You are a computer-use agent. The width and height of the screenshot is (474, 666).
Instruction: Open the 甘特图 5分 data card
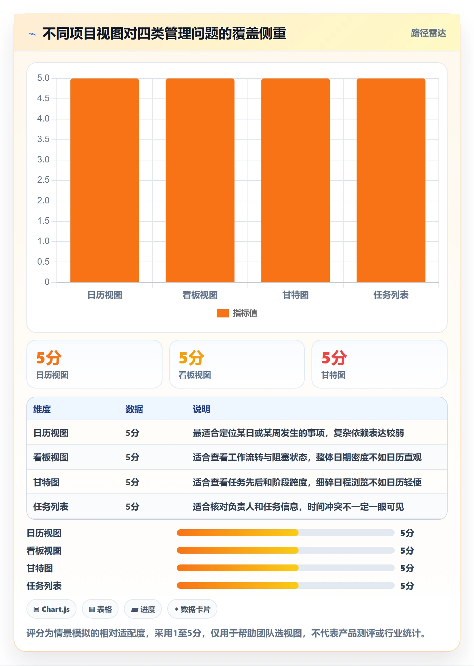[x=380, y=364]
